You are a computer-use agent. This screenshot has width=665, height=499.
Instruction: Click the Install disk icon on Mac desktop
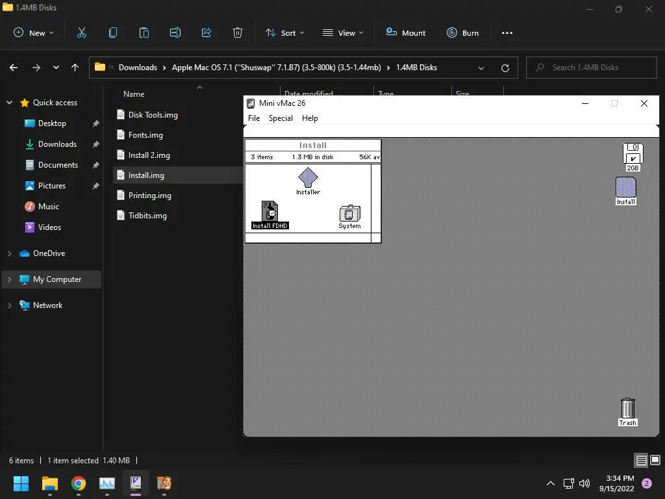tap(626, 191)
